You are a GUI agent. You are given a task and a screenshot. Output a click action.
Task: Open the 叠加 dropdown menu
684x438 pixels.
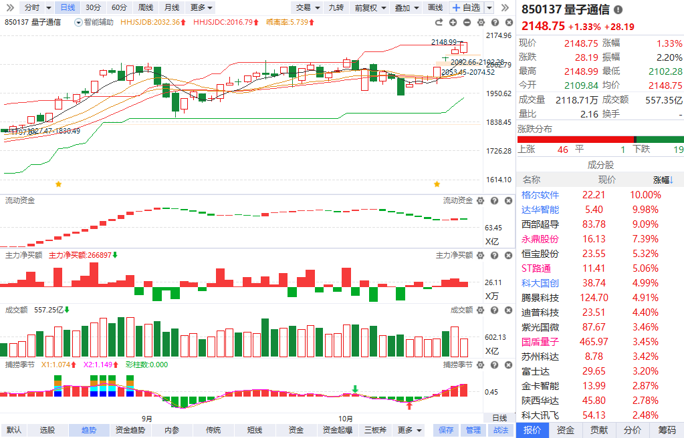pyautogui.click(x=407, y=7)
